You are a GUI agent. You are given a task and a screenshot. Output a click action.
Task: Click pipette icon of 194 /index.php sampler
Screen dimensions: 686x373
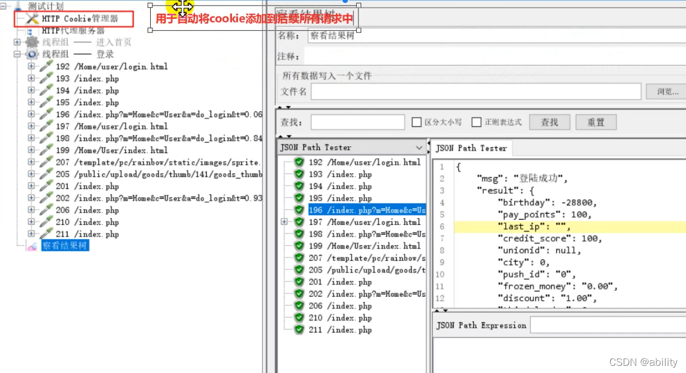46,90
